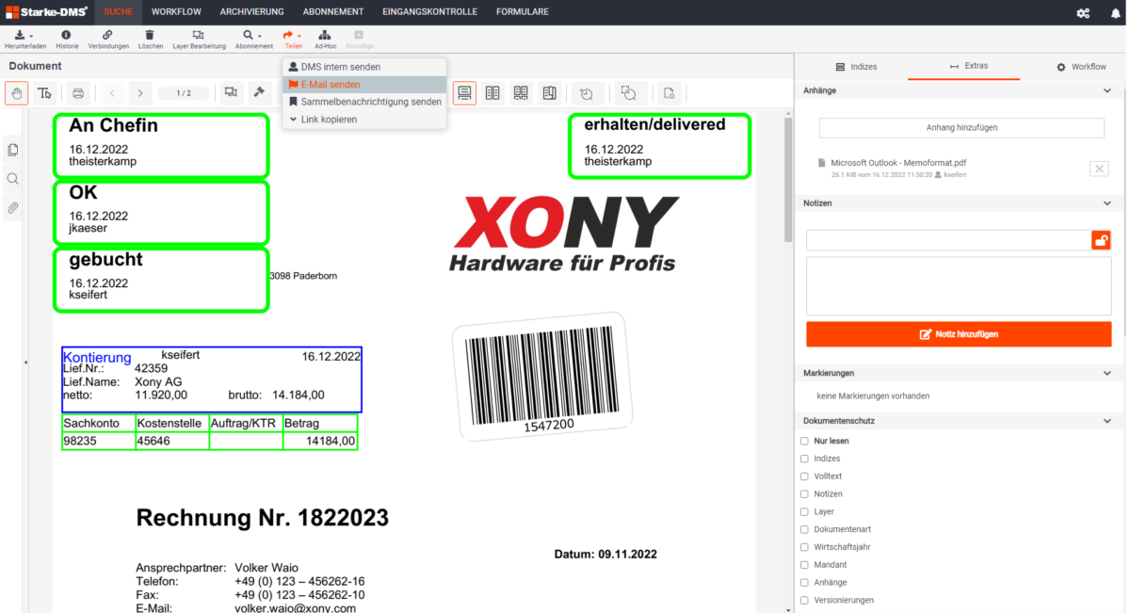Viewport: 1130px width, 613px height.
Task: Click Anhang hinzufügen button
Action: pyautogui.click(x=961, y=128)
